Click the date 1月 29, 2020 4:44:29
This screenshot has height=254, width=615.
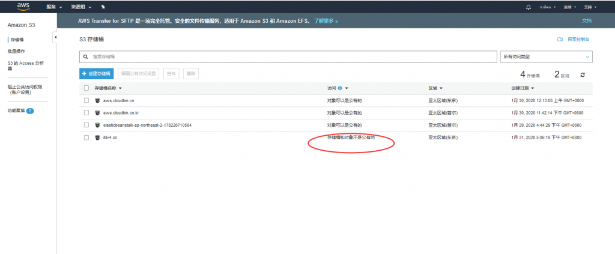pyautogui.click(x=547, y=125)
